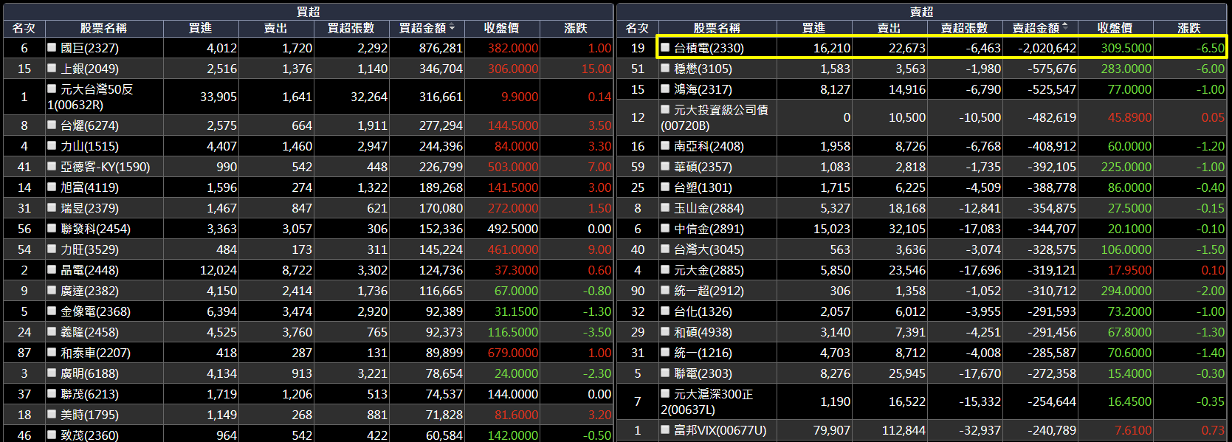1232x442 pixels.
Task: Click 漲跌 header in 賣超 table
Action: (x=1189, y=28)
